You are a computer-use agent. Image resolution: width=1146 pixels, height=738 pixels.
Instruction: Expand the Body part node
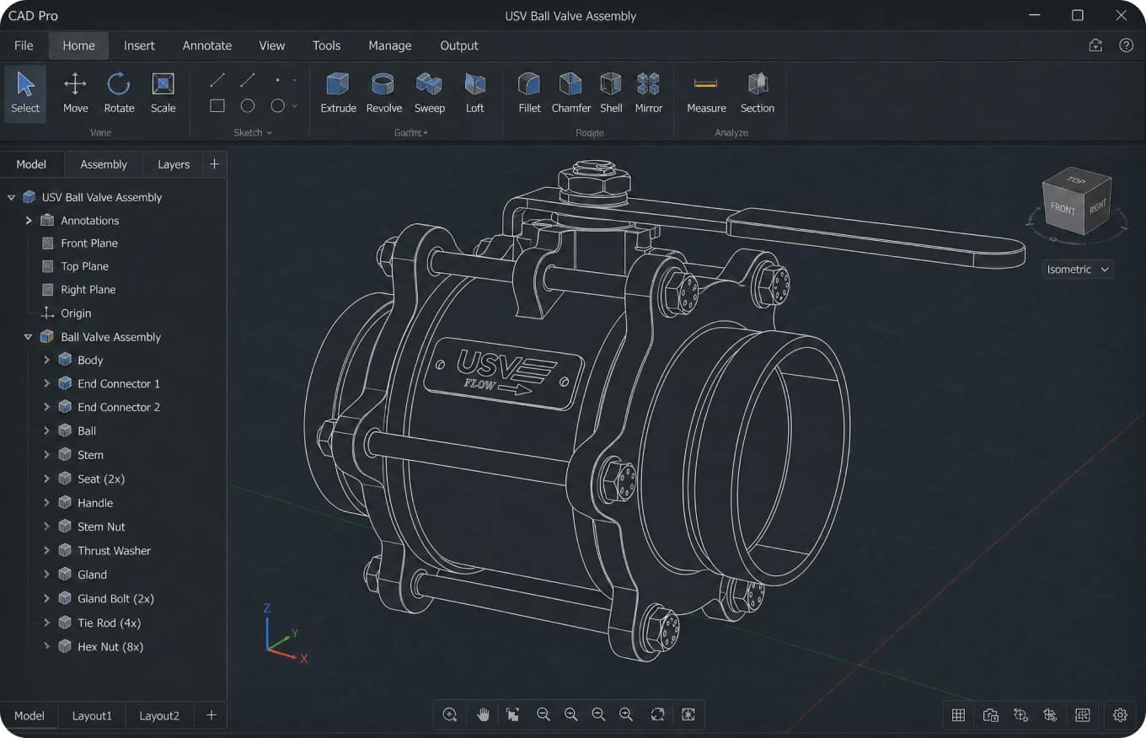[x=46, y=360]
